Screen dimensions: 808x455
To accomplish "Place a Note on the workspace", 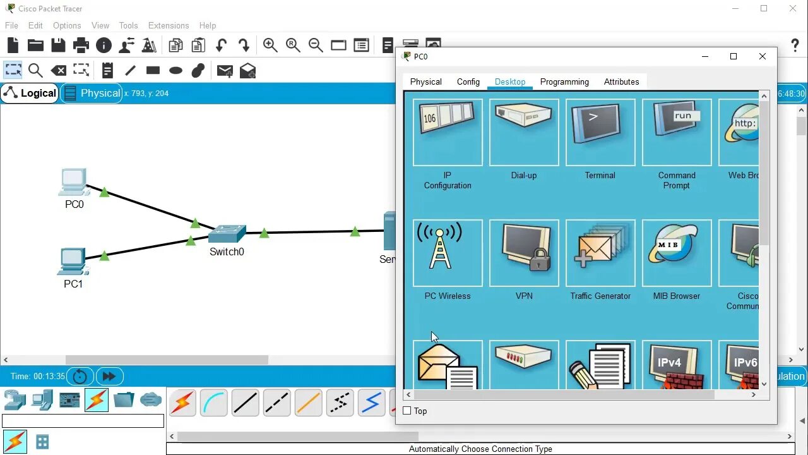I will (x=107, y=70).
